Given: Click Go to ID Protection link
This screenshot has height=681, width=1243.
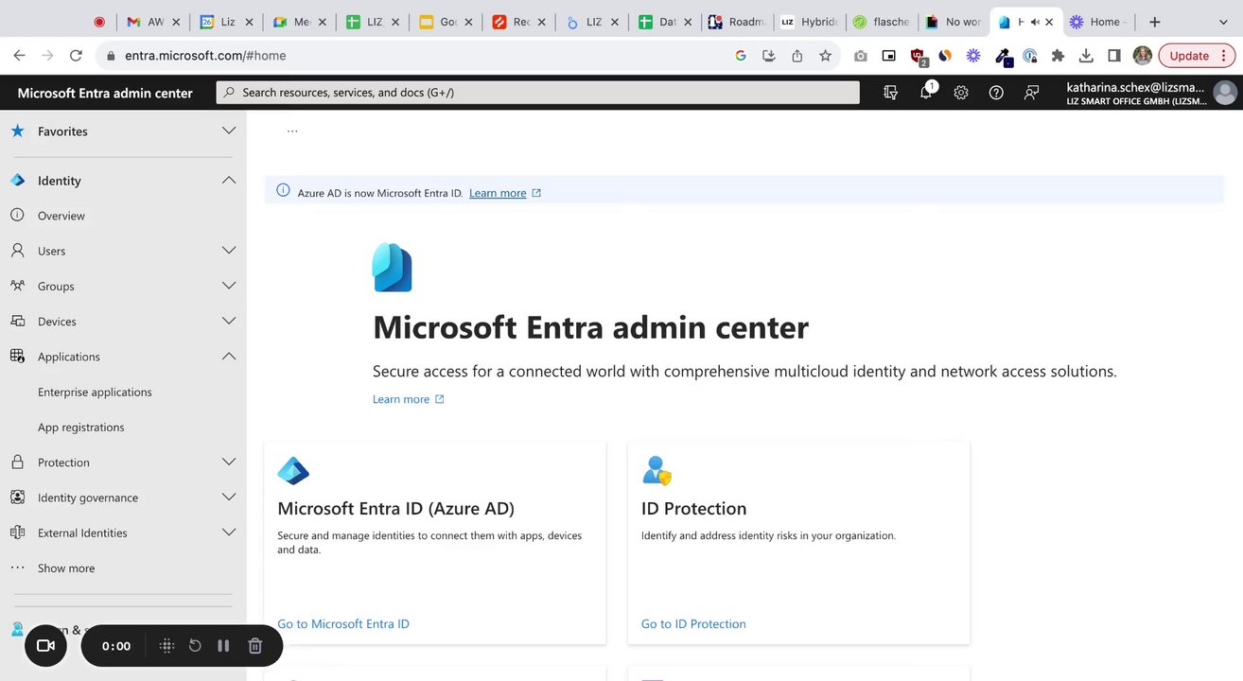Looking at the screenshot, I should 693,624.
